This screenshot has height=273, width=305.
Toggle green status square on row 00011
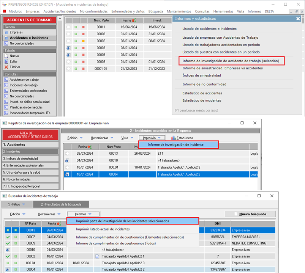tap(76, 27)
